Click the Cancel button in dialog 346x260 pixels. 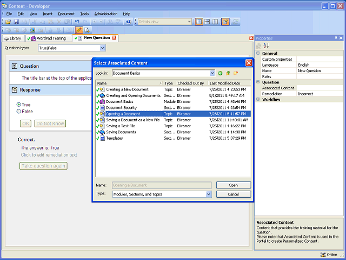click(234, 194)
